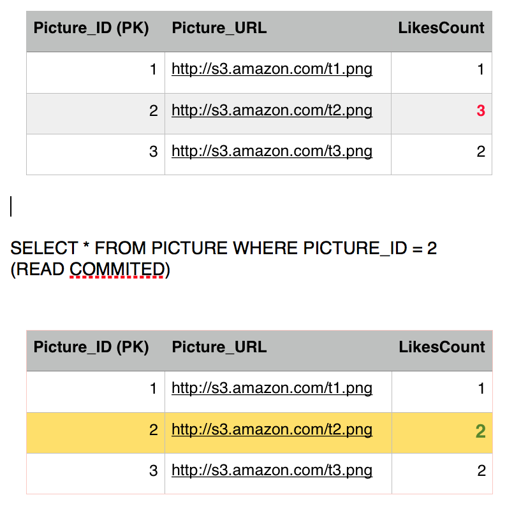Open the t1.png link in the top table

[x=272, y=69]
